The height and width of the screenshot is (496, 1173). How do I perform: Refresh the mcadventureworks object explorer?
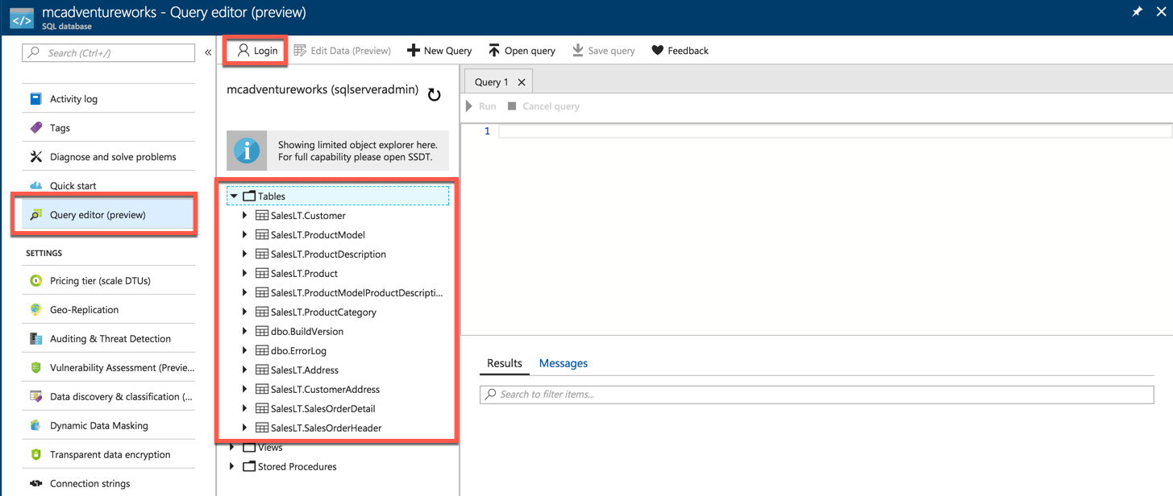click(x=434, y=95)
